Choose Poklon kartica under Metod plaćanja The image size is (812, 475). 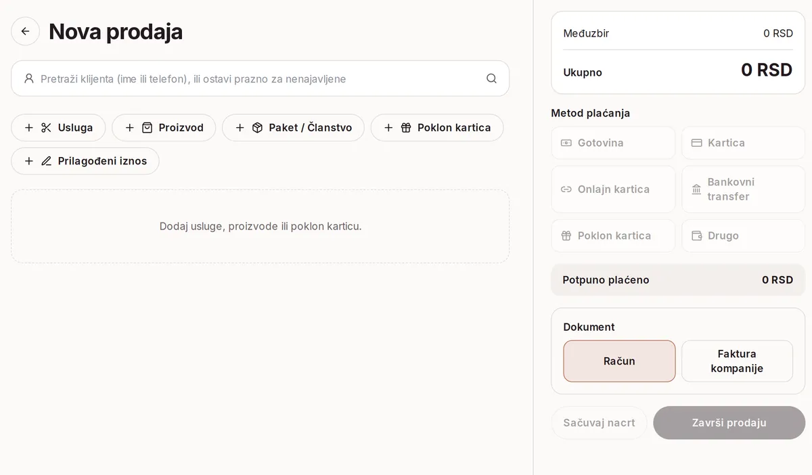pyautogui.click(x=613, y=235)
